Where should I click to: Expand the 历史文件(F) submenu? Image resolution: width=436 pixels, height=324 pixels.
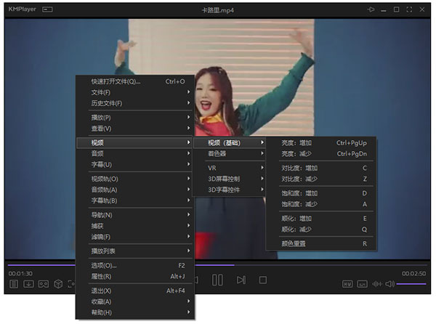click(x=135, y=103)
